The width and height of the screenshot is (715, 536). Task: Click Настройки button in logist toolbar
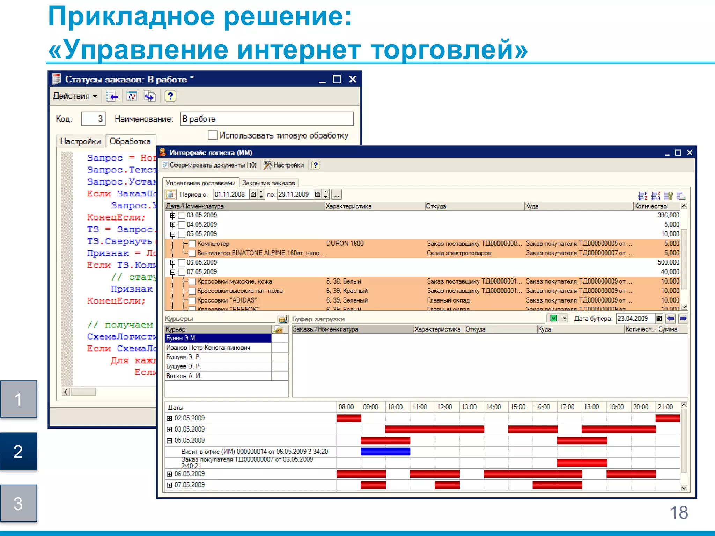click(x=284, y=165)
